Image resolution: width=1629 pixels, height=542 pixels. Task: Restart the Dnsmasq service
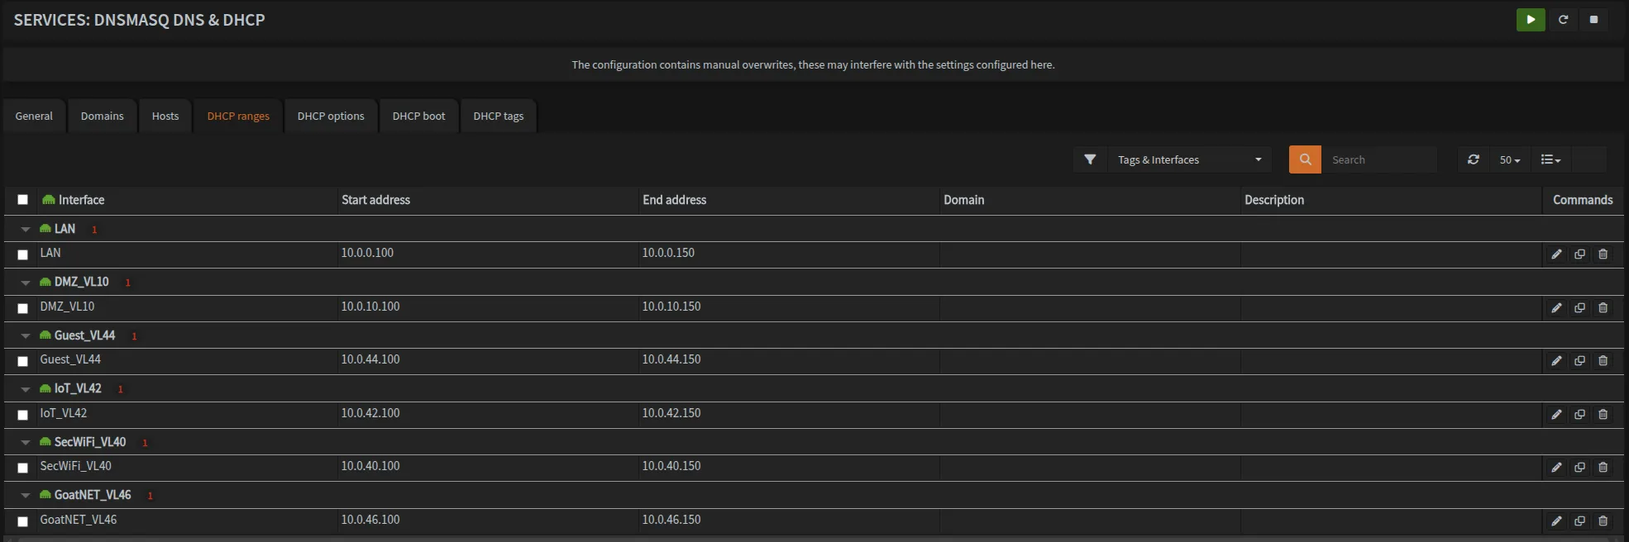tap(1563, 20)
